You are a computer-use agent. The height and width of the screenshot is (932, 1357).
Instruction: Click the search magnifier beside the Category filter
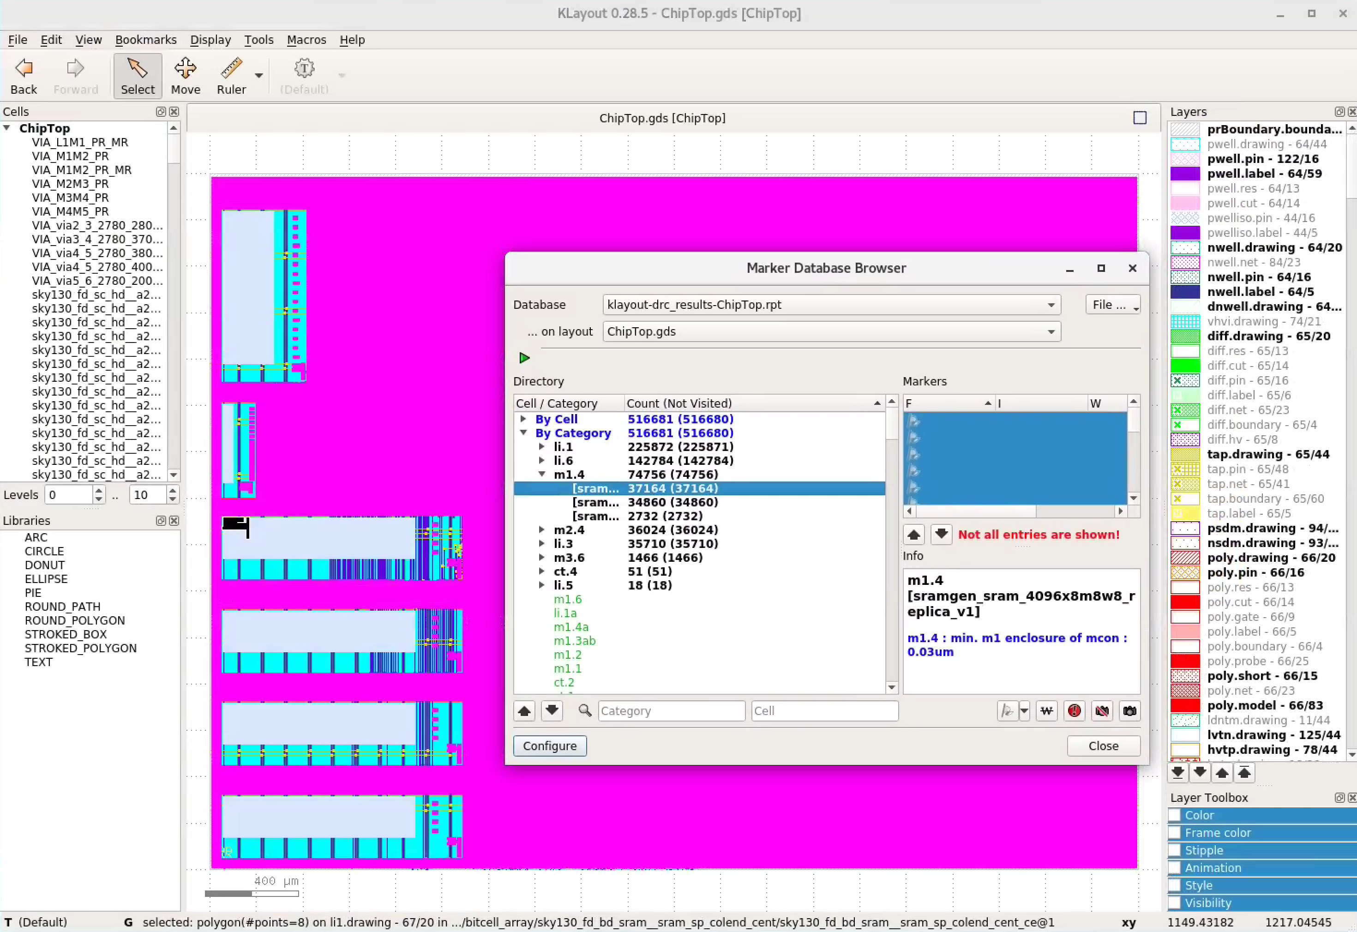[584, 710]
